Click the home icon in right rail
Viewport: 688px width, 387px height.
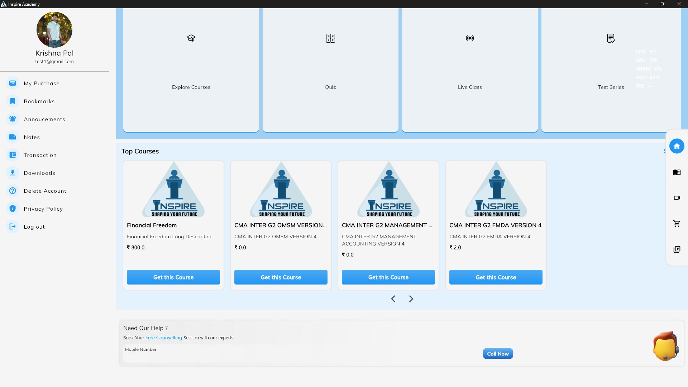click(677, 146)
